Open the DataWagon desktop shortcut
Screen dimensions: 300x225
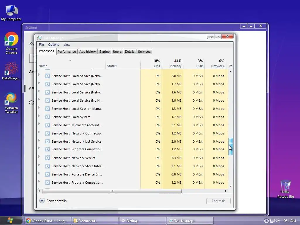pos(11,71)
